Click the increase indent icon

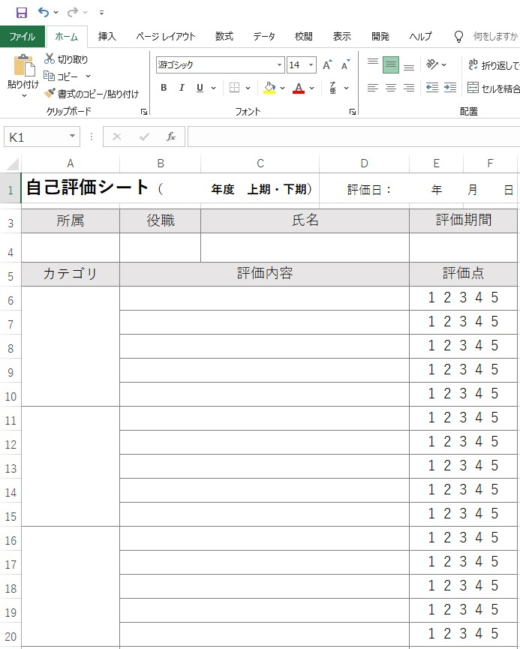[x=450, y=88]
